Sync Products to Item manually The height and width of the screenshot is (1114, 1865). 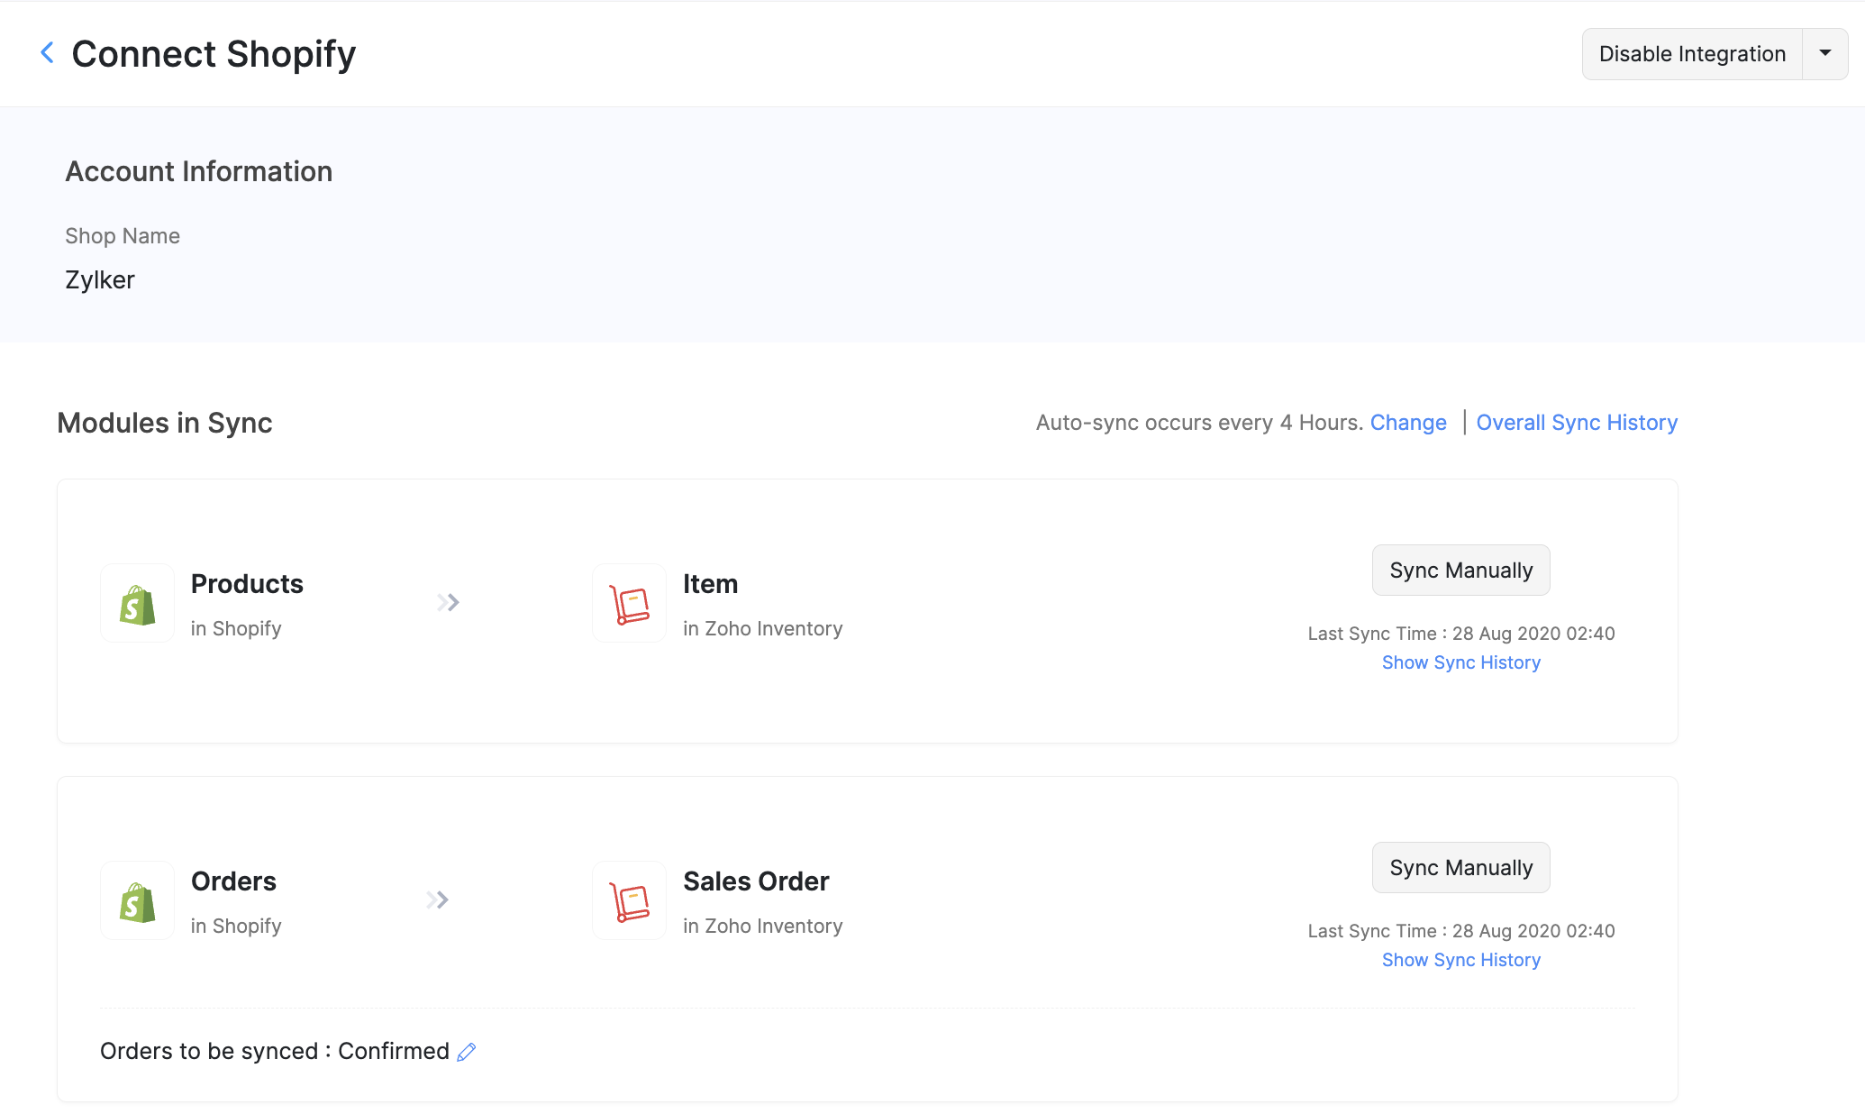[1460, 570]
